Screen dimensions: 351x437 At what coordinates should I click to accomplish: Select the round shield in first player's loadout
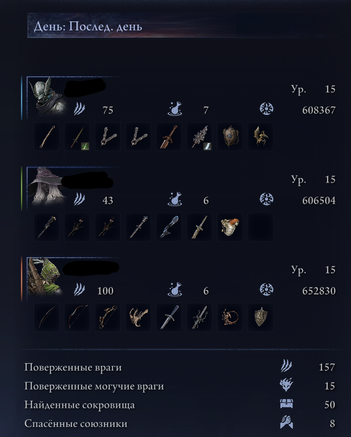coord(230,136)
